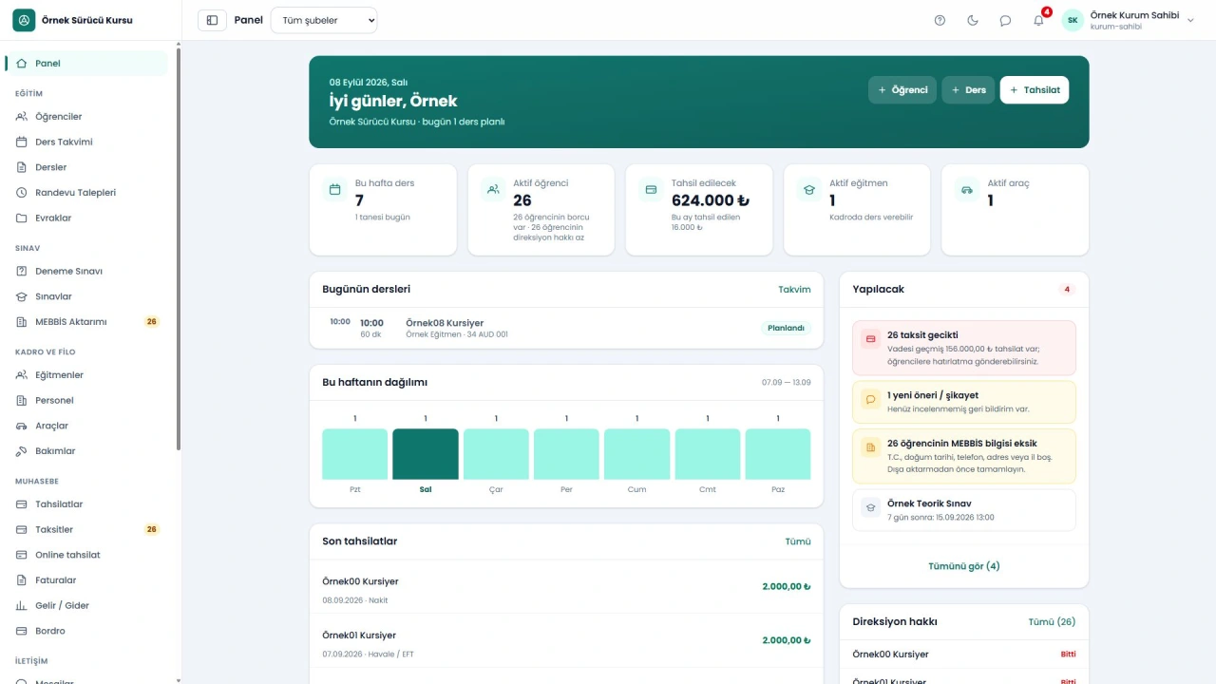Open the Örnek08 Kursiyer lesson row

566,329
